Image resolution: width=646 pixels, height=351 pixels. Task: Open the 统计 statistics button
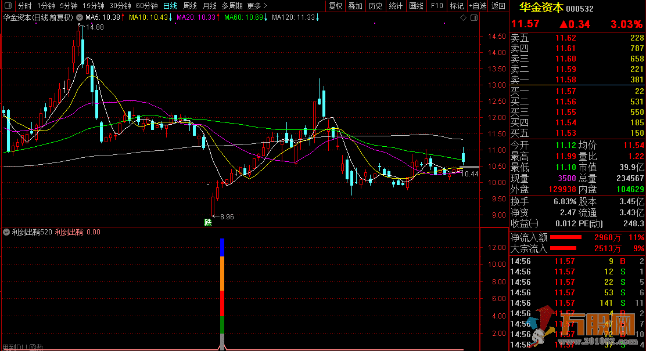396,6
